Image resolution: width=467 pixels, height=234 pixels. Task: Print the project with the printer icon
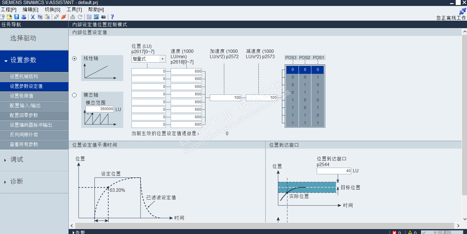tap(24, 17)
